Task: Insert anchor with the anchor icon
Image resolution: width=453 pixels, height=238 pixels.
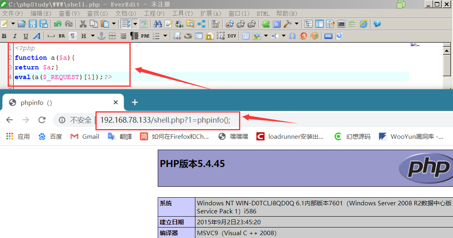Action: click(101, 36)
